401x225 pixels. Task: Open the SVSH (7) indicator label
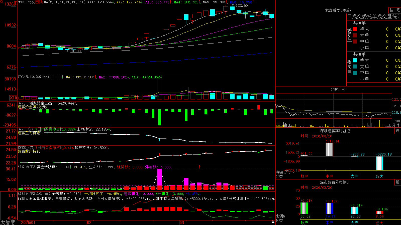pyautogui.click(x=26, y=148)
